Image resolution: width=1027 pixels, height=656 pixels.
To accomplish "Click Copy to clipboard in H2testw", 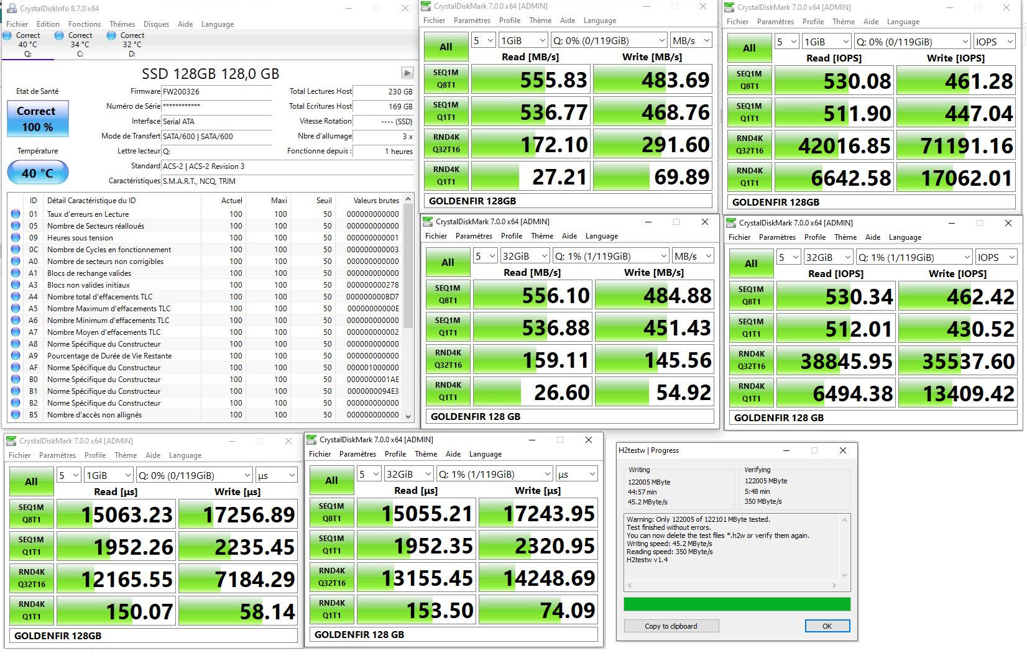I will pyautogui.click(x=671, y=626).
